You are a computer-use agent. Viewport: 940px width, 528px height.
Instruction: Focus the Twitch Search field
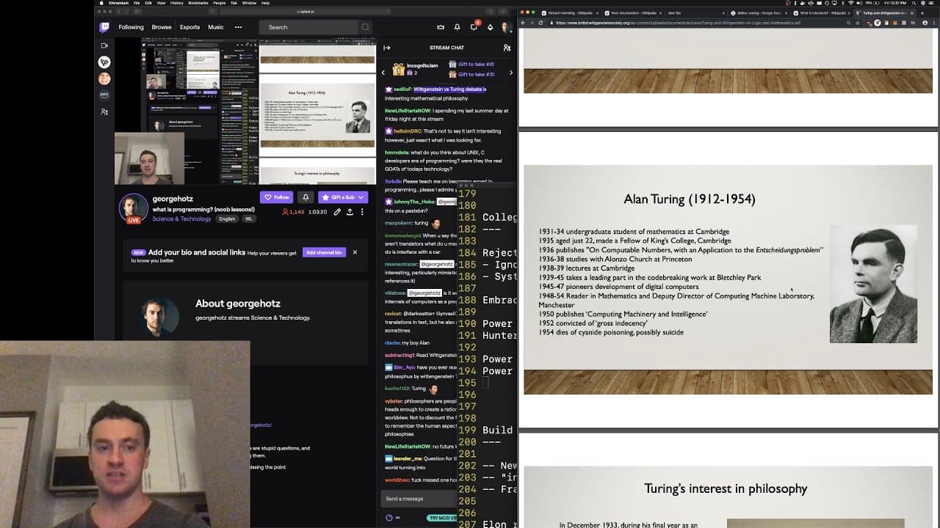click(x=308, y=27)
